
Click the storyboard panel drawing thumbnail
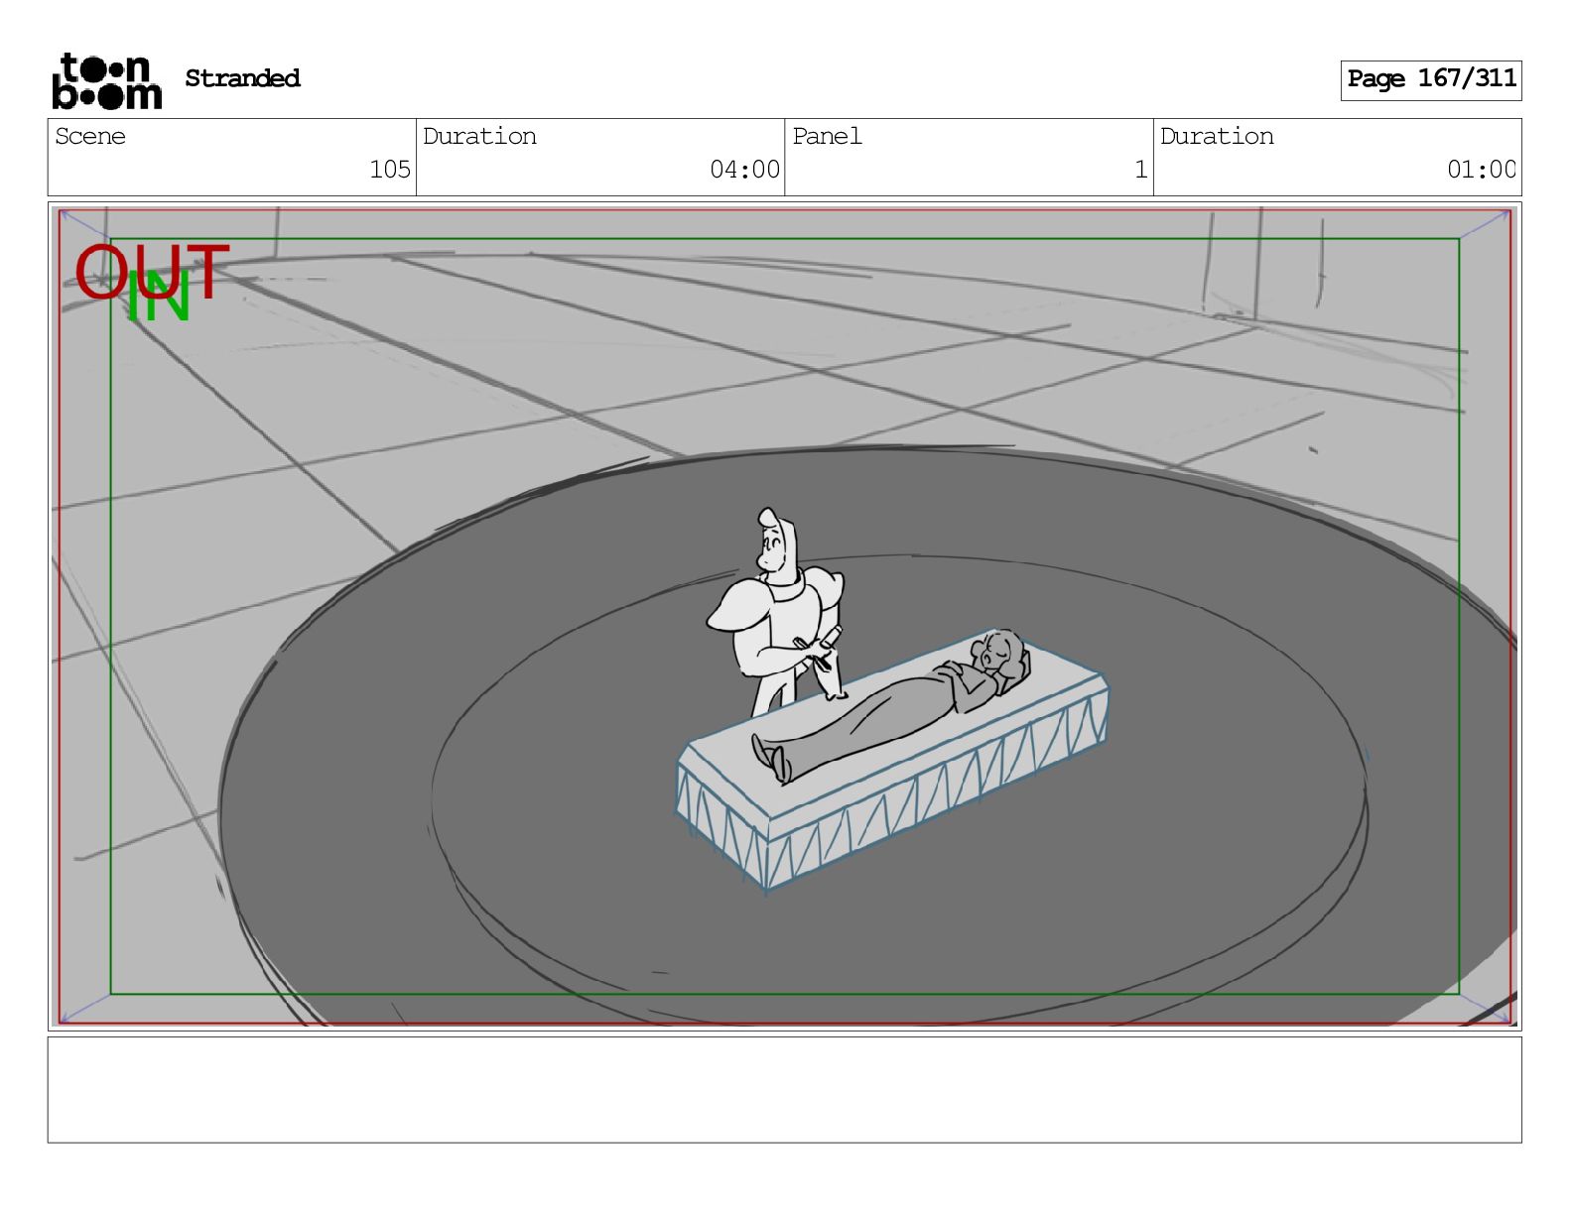[784, 616]
